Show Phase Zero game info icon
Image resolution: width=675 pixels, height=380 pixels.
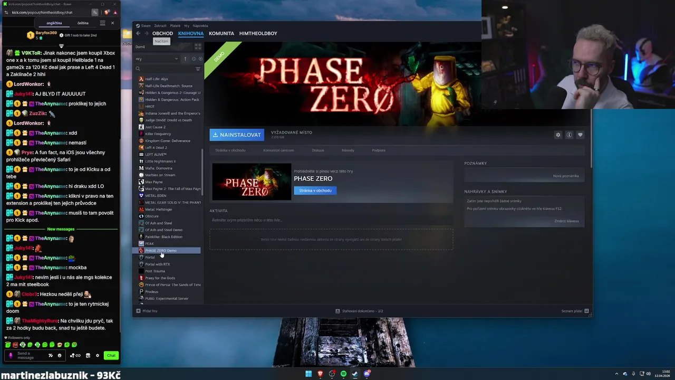[569, 135]
